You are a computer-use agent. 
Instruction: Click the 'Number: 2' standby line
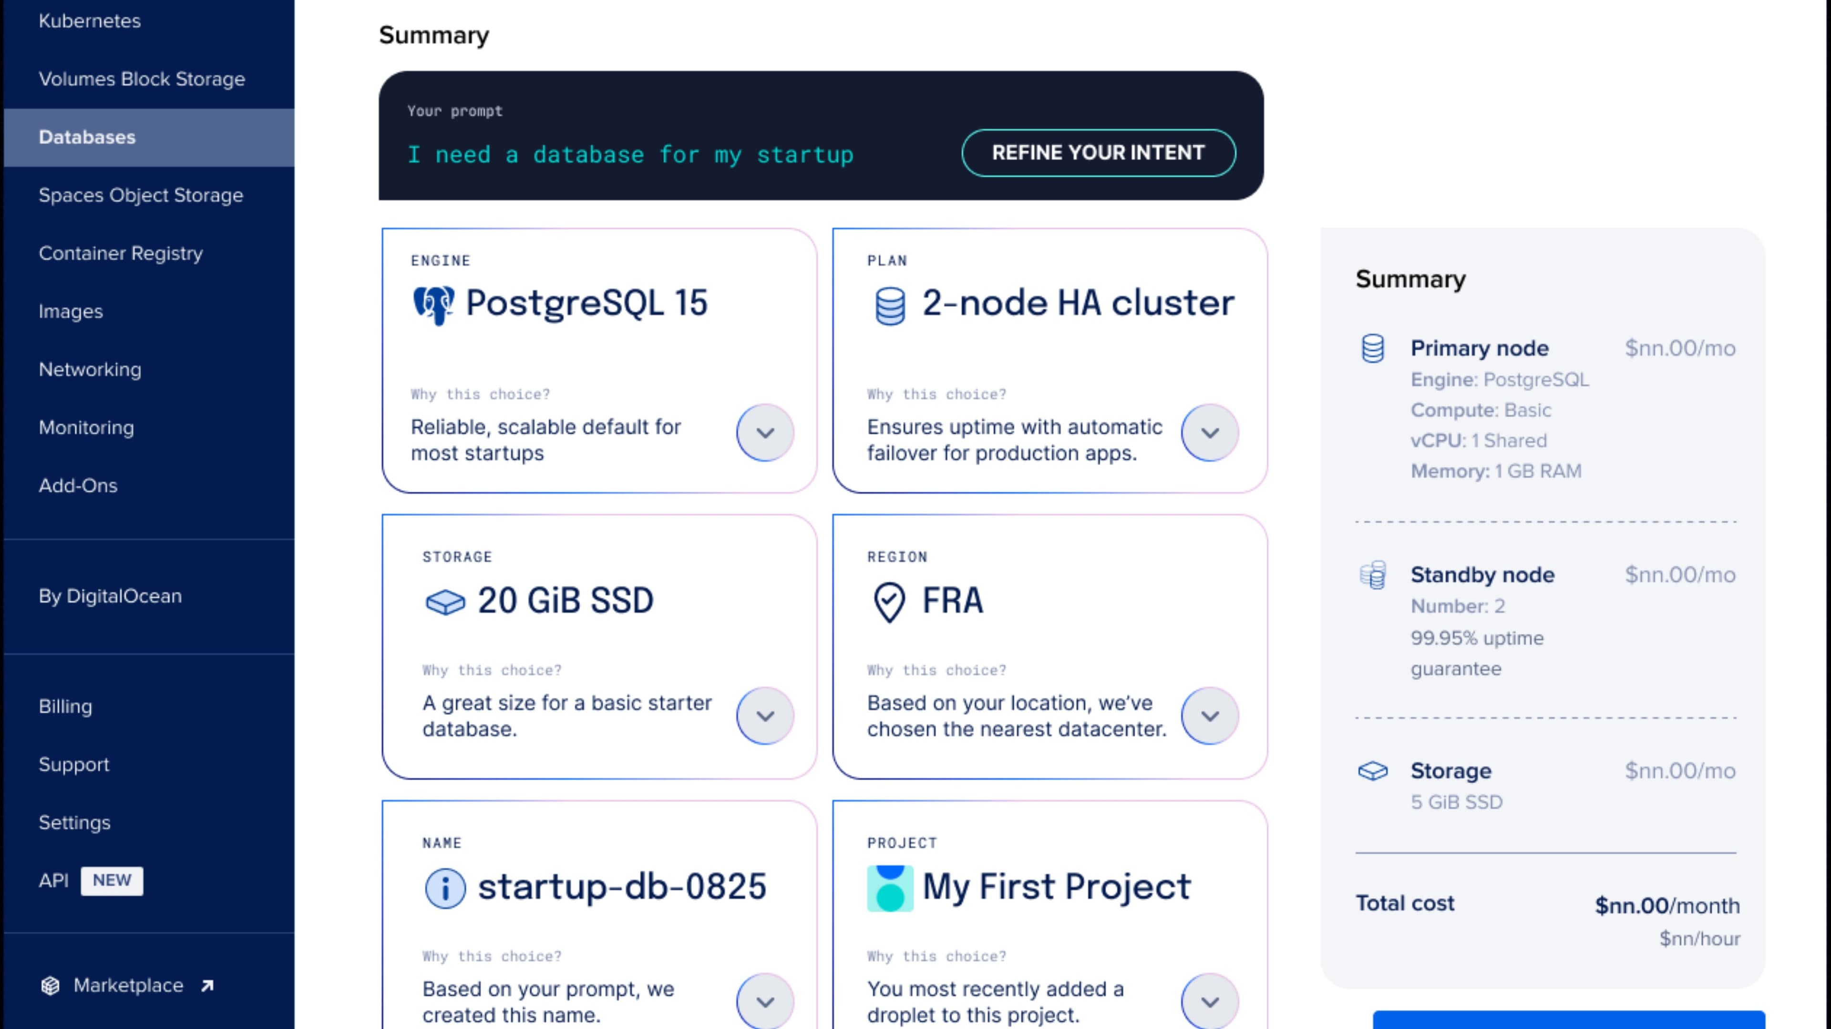click(x=1457, y=606)
